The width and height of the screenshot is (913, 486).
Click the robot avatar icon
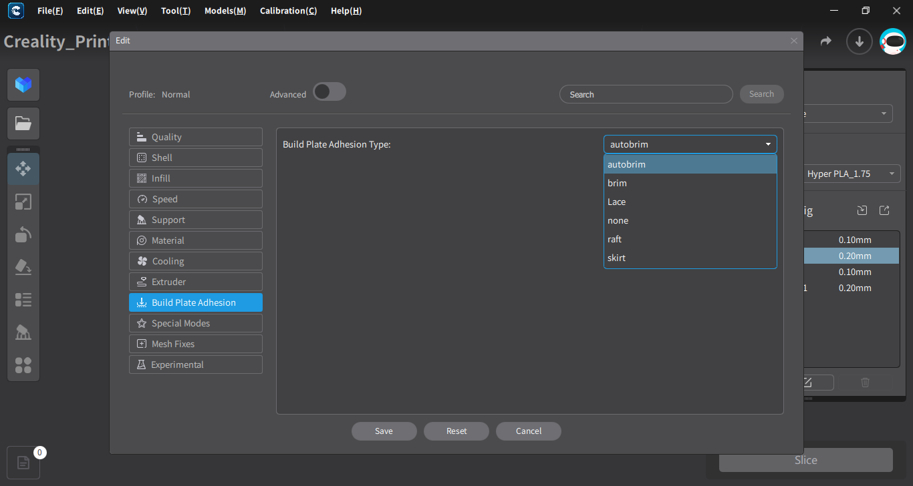[x=893, y=41]
